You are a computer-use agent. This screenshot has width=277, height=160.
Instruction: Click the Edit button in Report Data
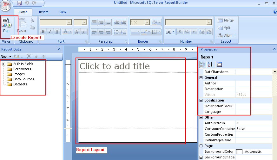coord(18,57)
